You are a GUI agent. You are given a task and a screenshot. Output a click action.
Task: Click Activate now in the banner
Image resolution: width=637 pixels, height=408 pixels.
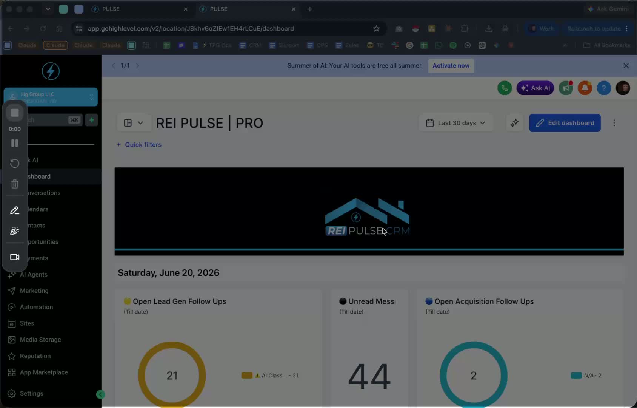(x=451, y=66)
